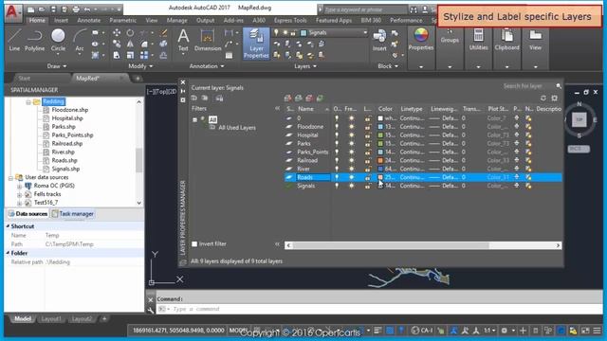
Task: Toggle Freeze sun for River layer
Action: (352, 169)
